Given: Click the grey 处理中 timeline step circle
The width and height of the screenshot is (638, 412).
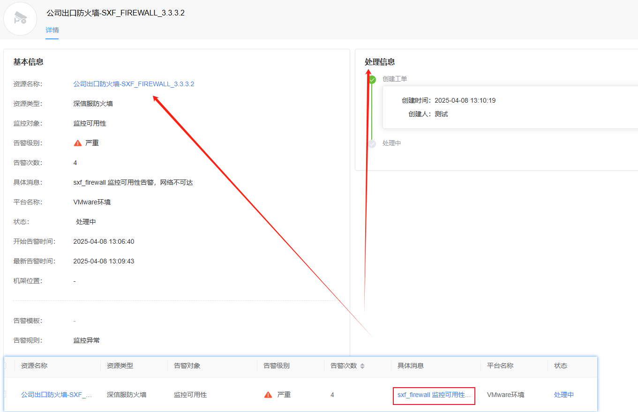Looking at the screenshot, I should coord(372,143).
